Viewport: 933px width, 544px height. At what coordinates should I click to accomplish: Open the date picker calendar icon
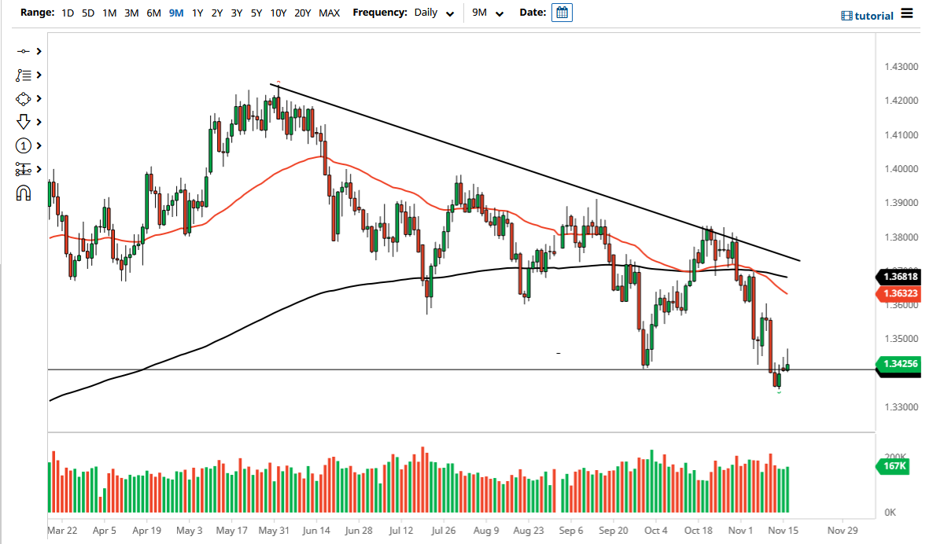[x=562, y=13]
